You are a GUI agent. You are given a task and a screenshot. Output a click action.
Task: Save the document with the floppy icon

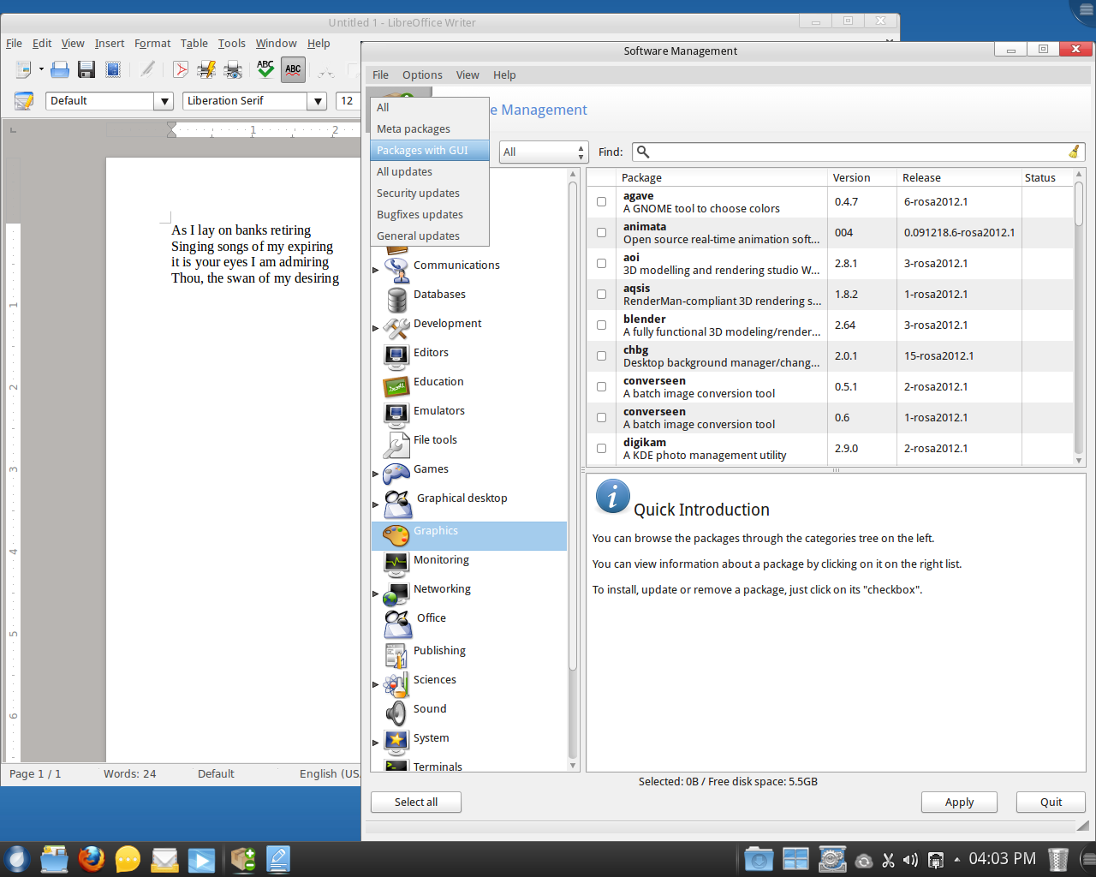pos(86,70)
